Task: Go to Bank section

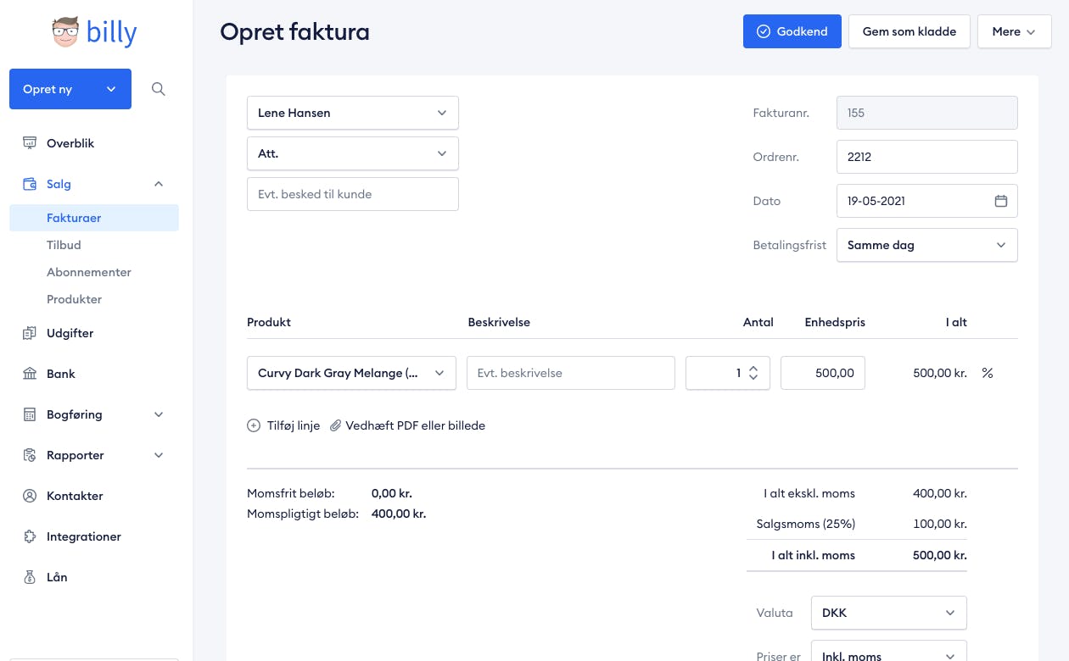Action: point(61,374)
